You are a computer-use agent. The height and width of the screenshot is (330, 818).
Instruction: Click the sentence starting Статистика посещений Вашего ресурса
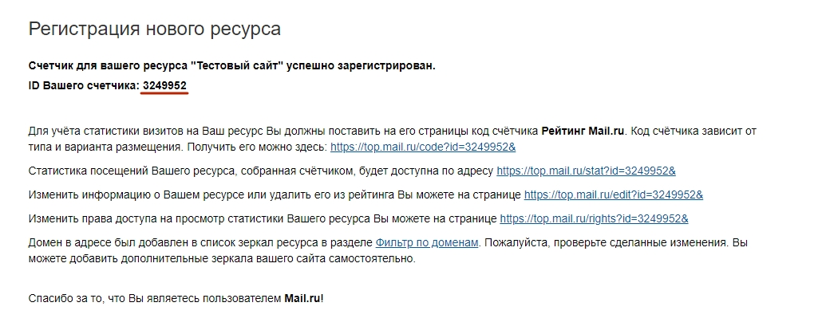tap(260, 171)
